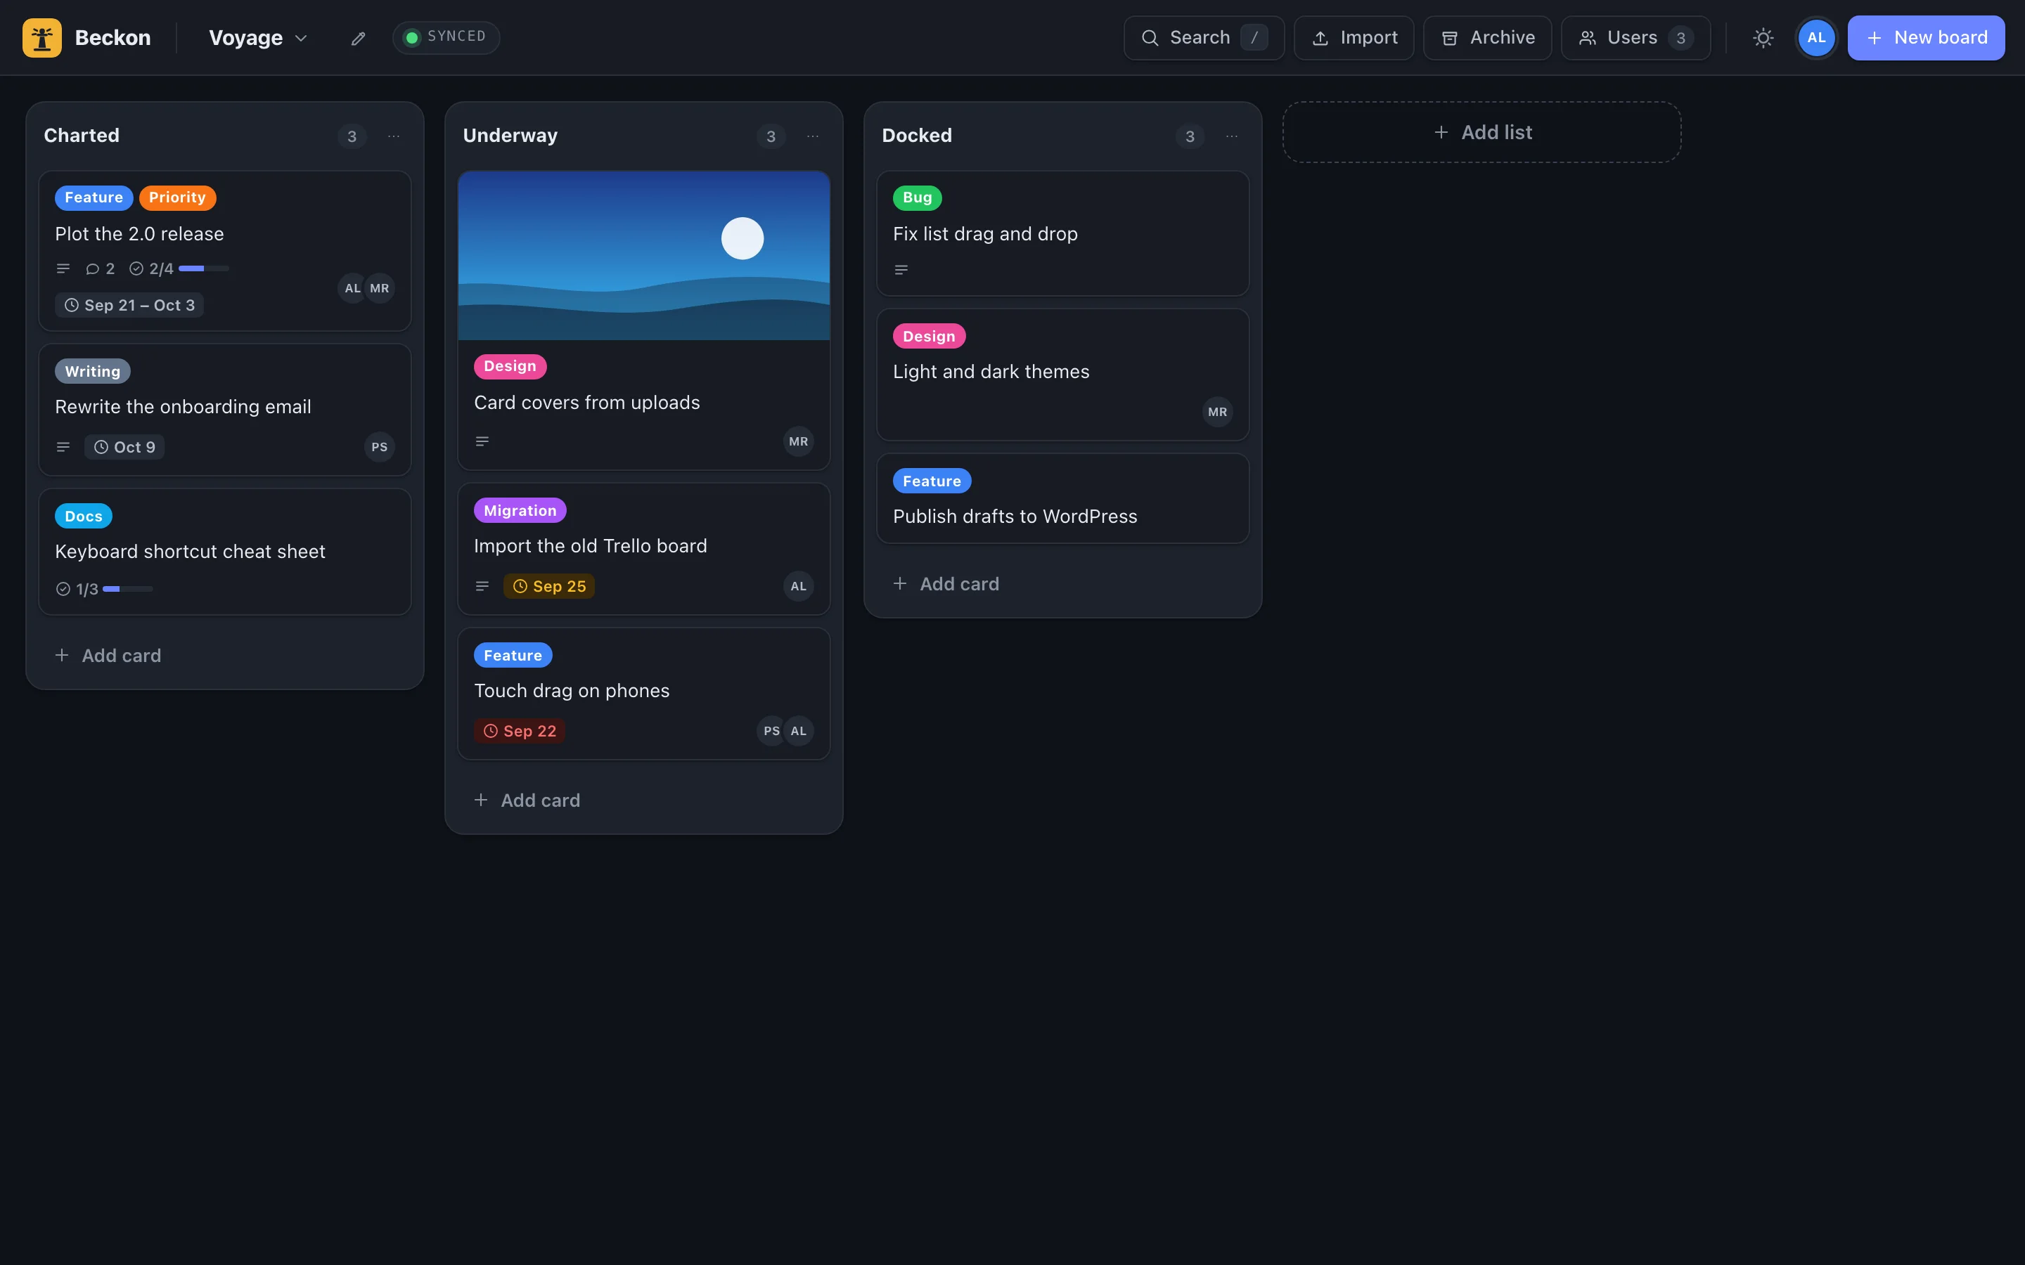Click the overdue Sep 22 date badge

520,731
